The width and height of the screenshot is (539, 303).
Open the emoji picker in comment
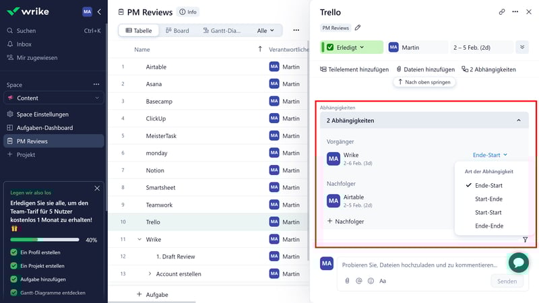(x=371, y=281)
